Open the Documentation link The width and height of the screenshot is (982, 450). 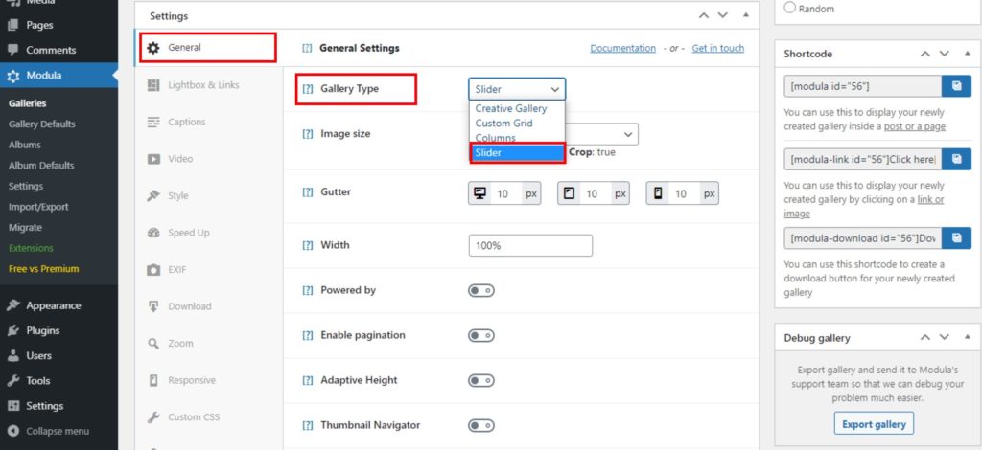(622, 48)
